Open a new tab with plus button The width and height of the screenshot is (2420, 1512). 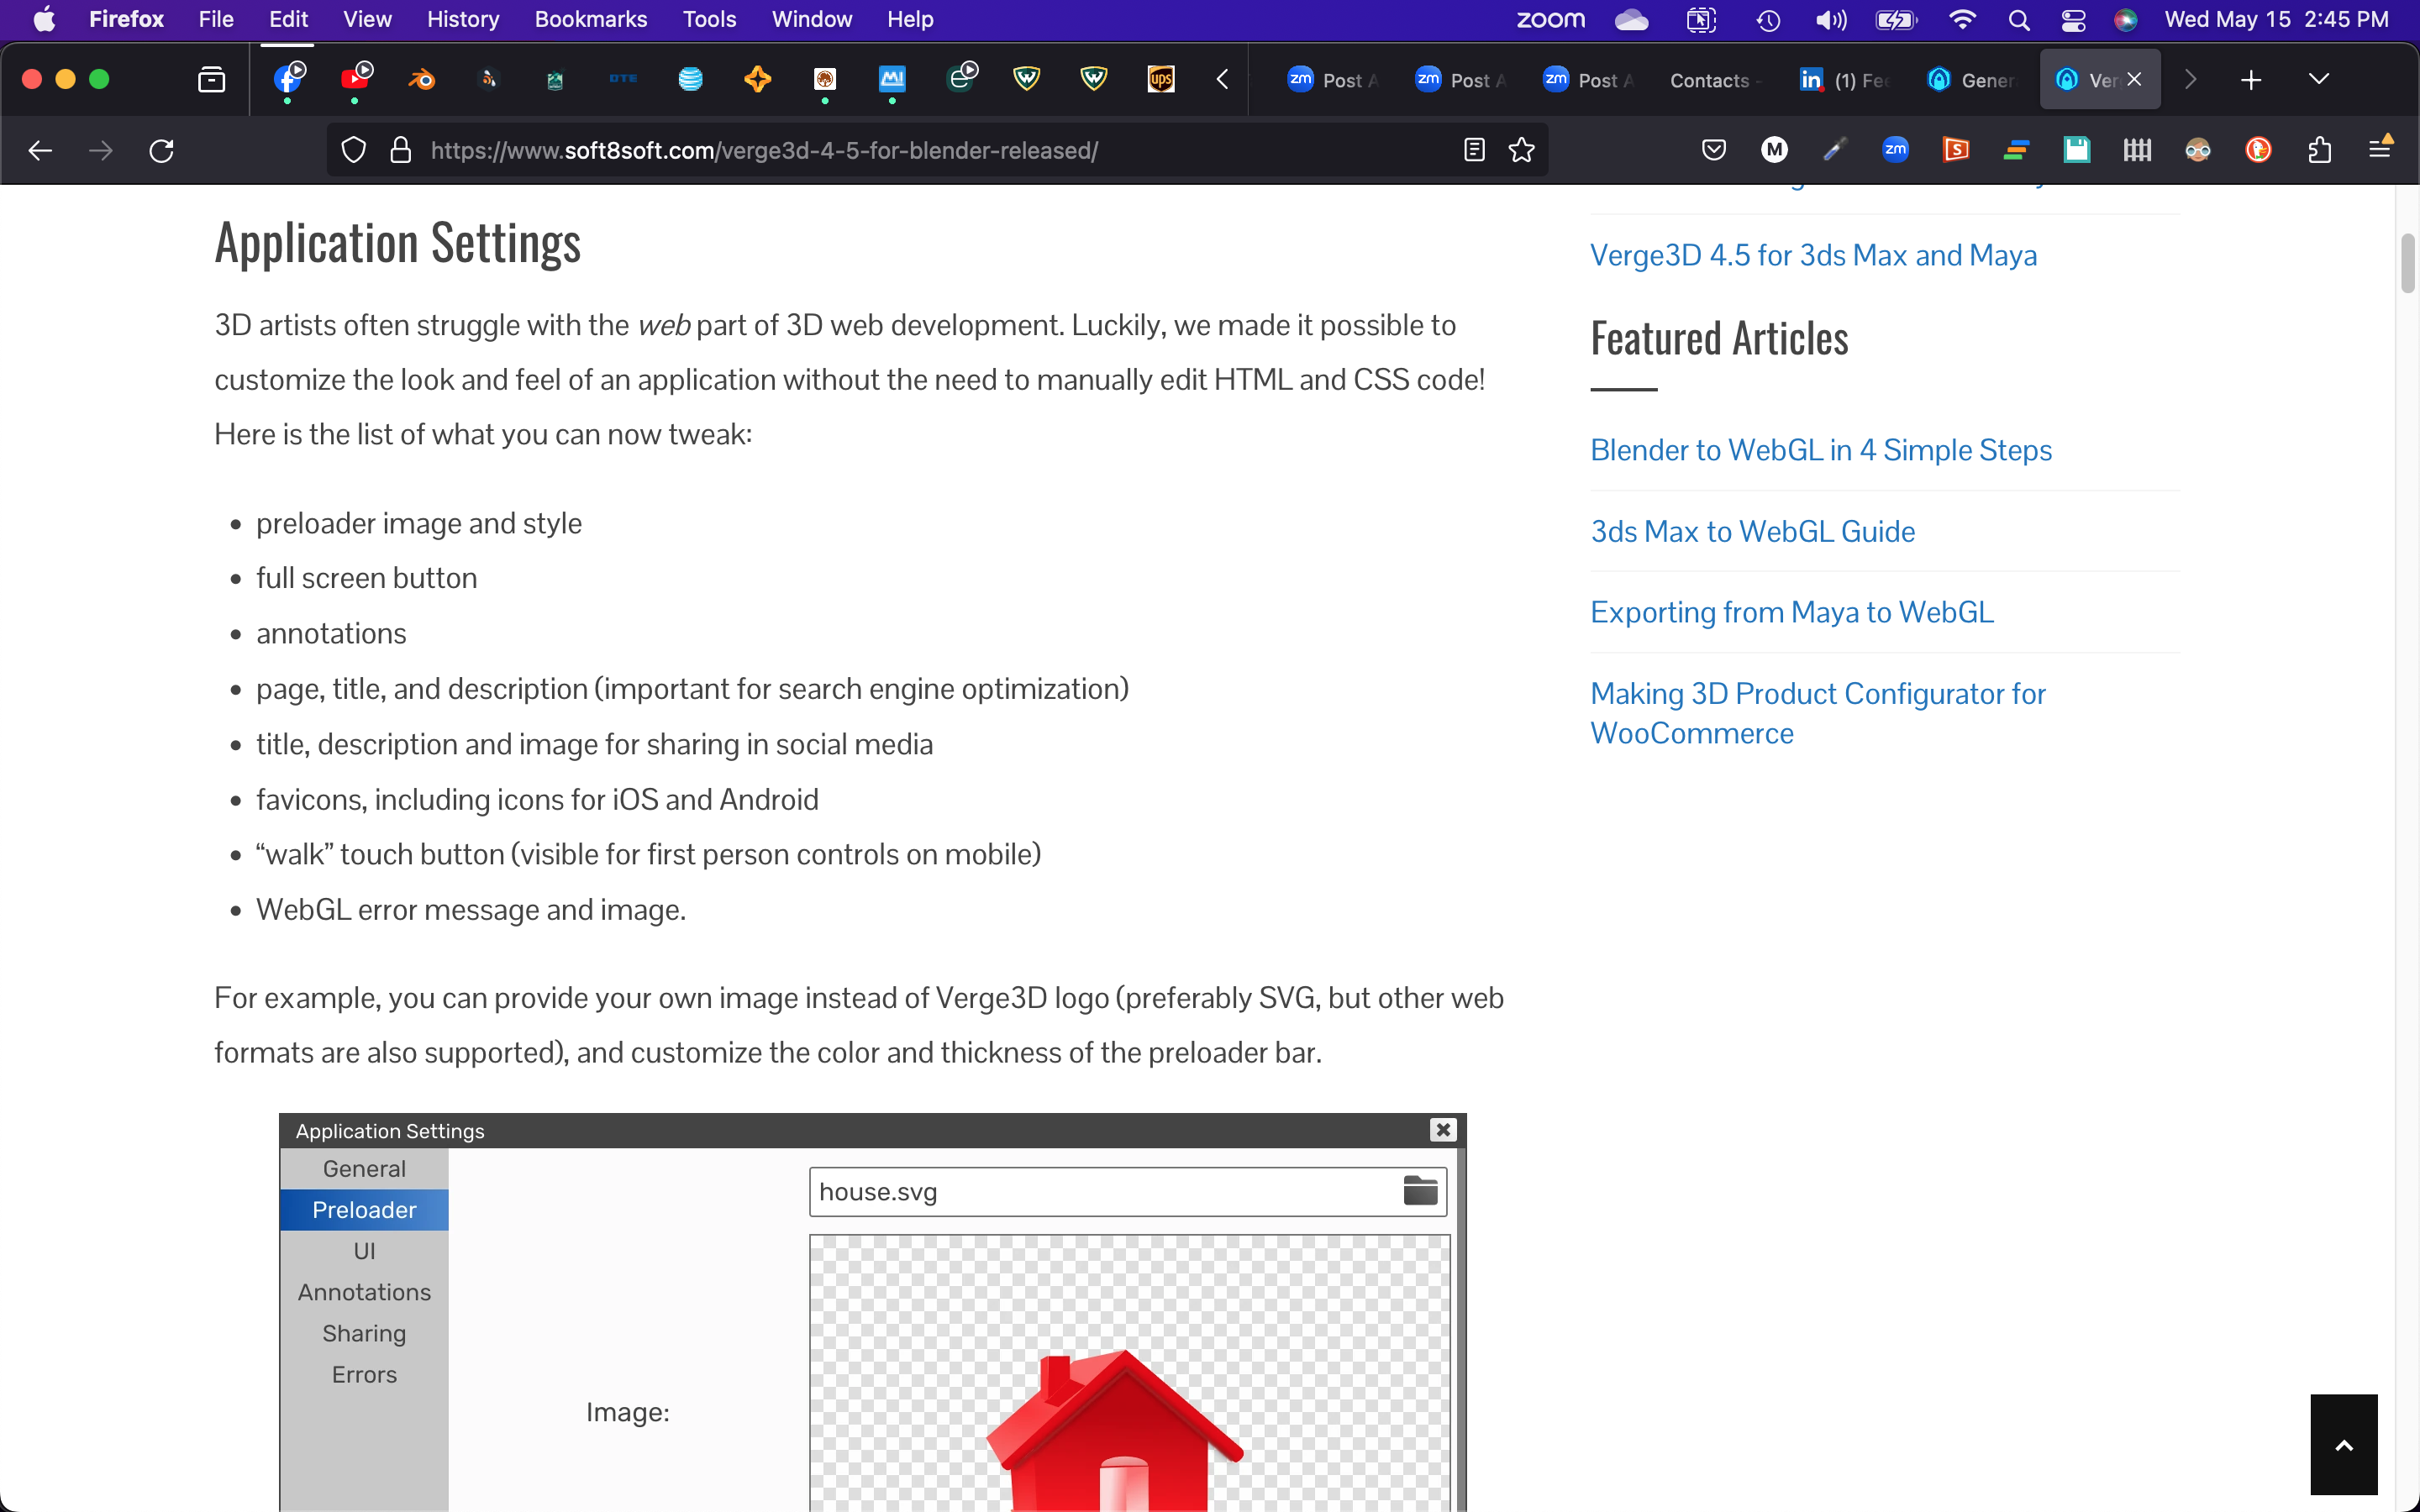pyautogui.click(x=2251, y=80)
